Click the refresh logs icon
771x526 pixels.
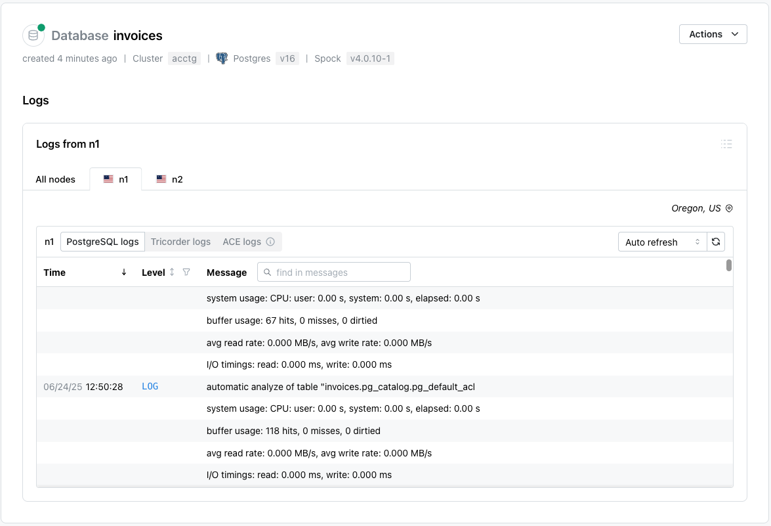tap(716, 241)
